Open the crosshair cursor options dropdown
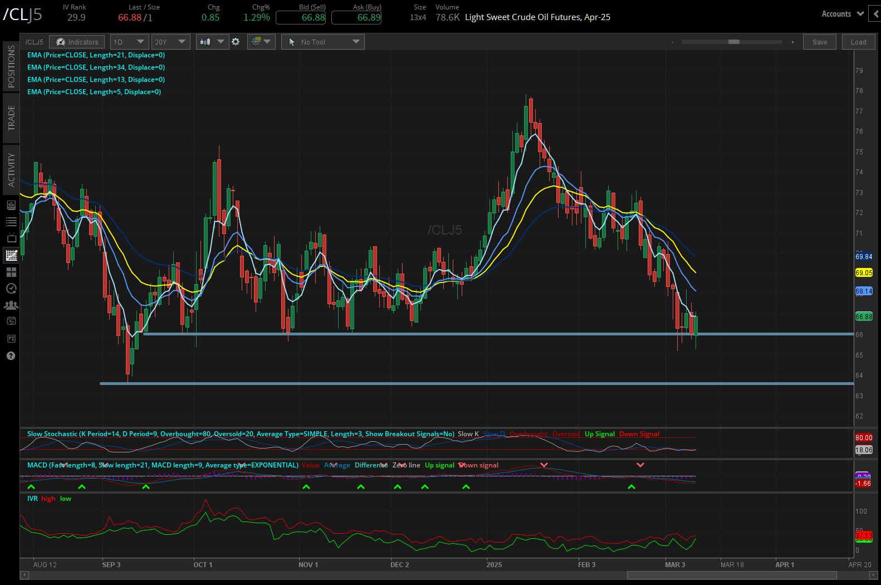881x585 pixels. [261, 42]
